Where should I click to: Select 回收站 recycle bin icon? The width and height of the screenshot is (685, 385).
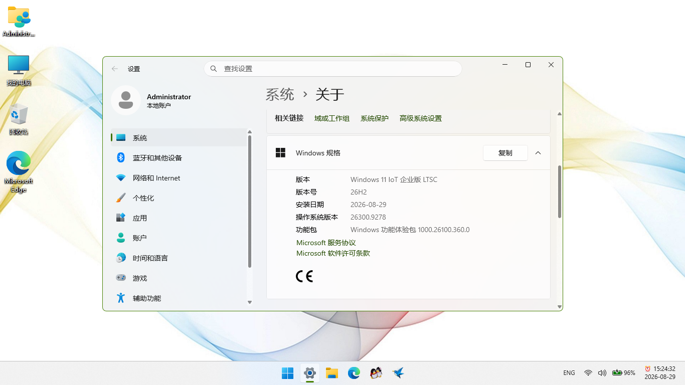click(19, 119)
